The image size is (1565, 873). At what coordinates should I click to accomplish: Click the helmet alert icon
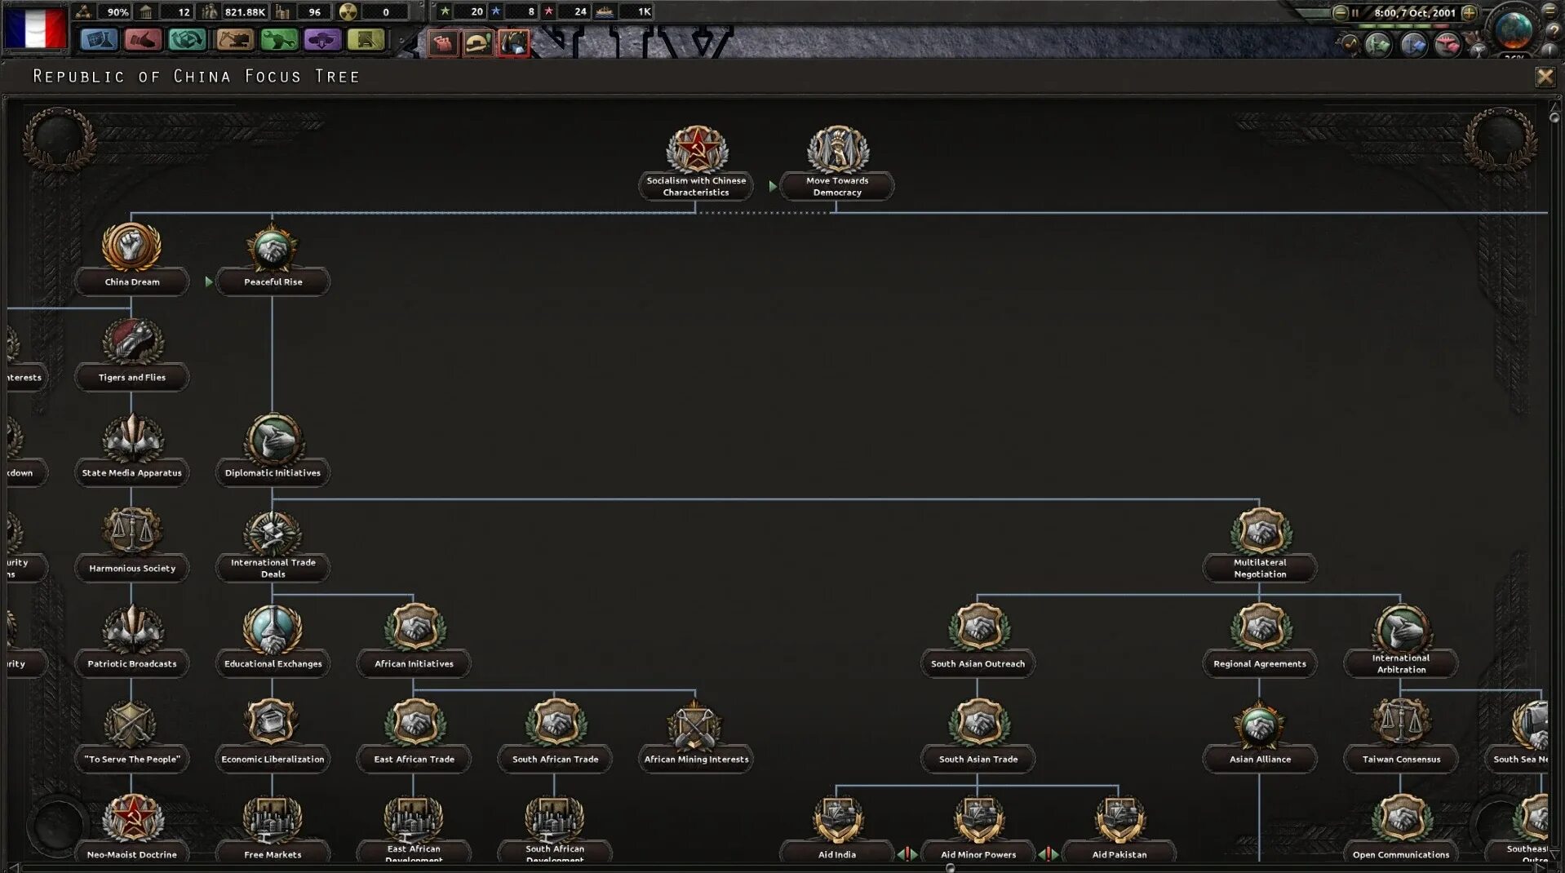coord(478,43)
